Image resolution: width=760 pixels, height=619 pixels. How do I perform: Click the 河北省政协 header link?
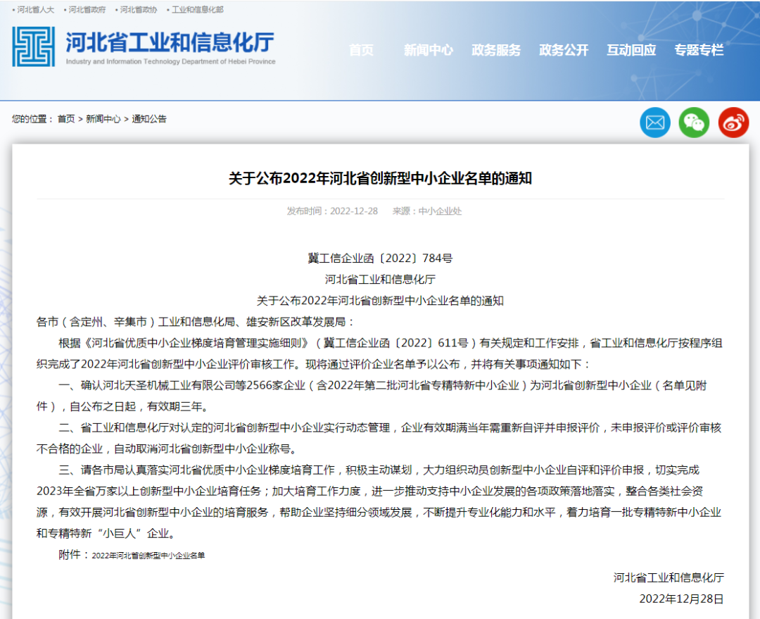point(139,10)
